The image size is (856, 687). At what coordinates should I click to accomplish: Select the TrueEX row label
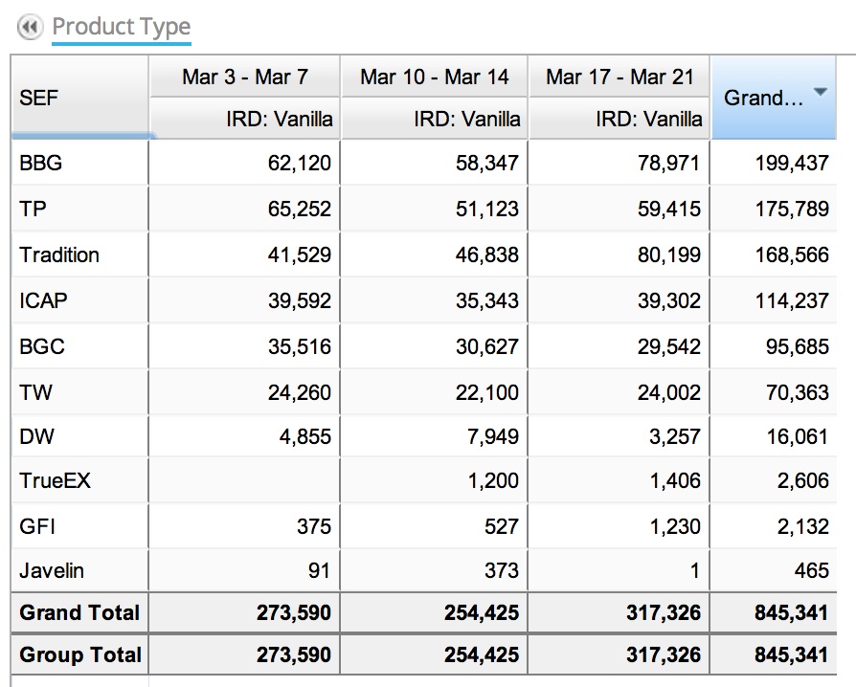point(56,480)
